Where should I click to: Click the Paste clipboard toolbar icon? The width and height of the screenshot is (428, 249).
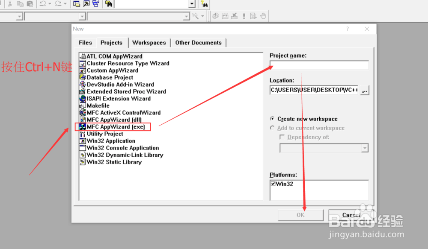tap(30, 4)
